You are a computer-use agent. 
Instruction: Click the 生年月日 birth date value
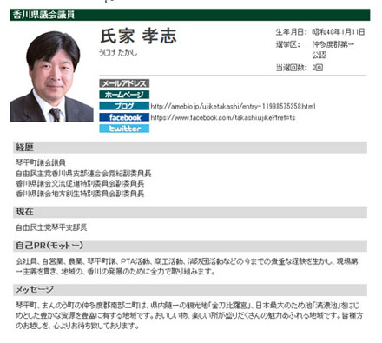[x=339, y=32]
